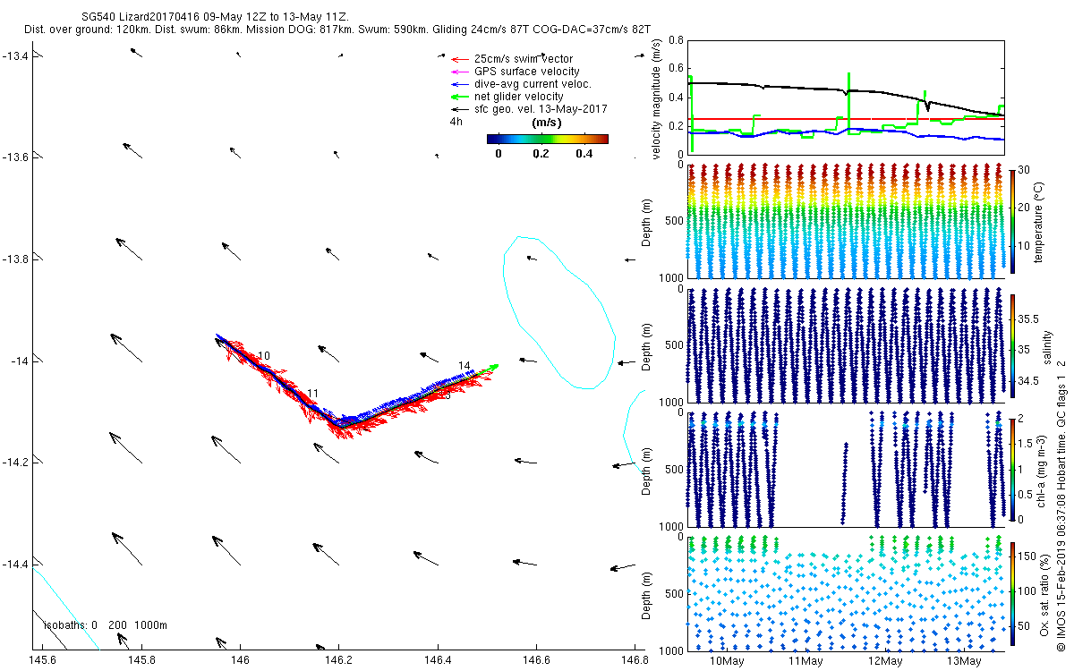Image resolution: width=1074 pixels, height=671 pixels.
Task: Click the chl-a (mg m-3) colorbar
Action: click(1013, 468)
